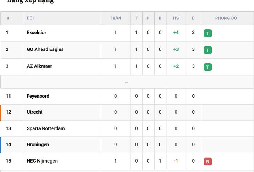Click Excelsior's +4 goal difference
Viewport: 254px width, 172px height.
tap(176, 33)
